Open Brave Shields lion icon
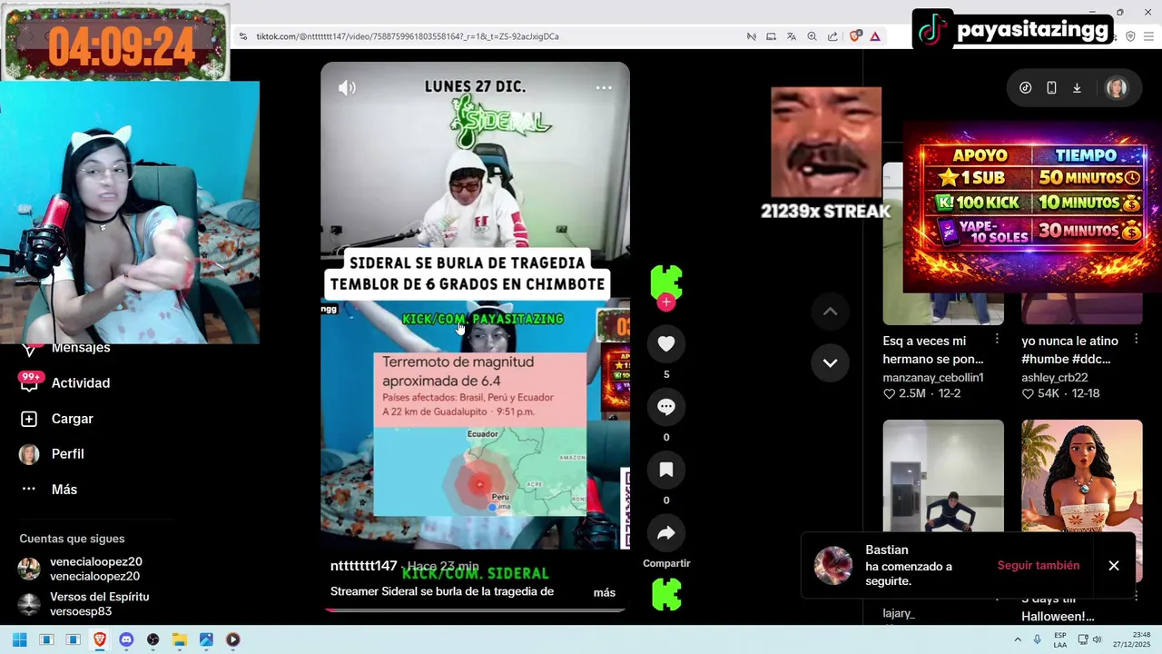Viewport: 1162px width, 654px height. pos(855,36)
